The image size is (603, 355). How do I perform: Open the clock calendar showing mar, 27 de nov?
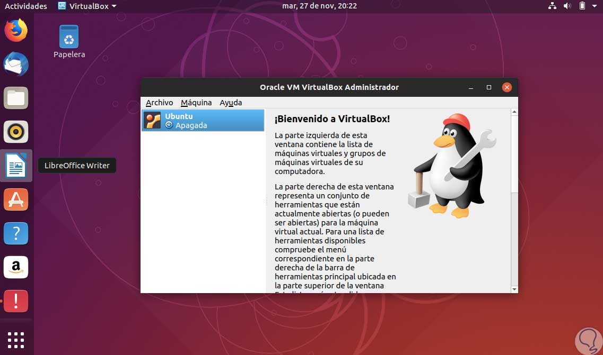pos(320,6)
